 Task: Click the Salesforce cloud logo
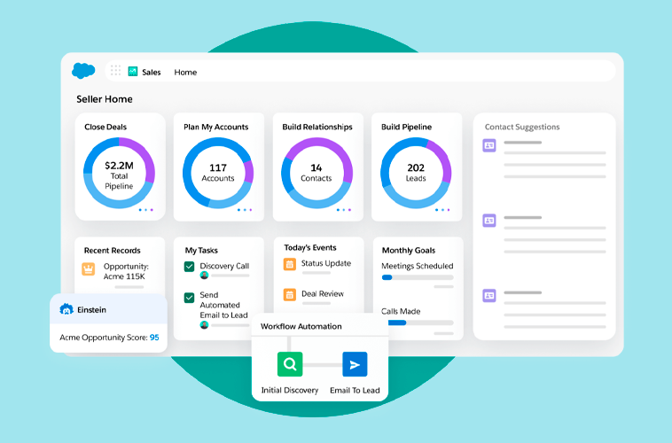(83, 71)
